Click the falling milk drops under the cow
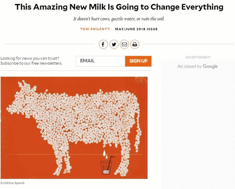Image resolution: width=235 pixels, height=189 pixels. click(106, 154)
